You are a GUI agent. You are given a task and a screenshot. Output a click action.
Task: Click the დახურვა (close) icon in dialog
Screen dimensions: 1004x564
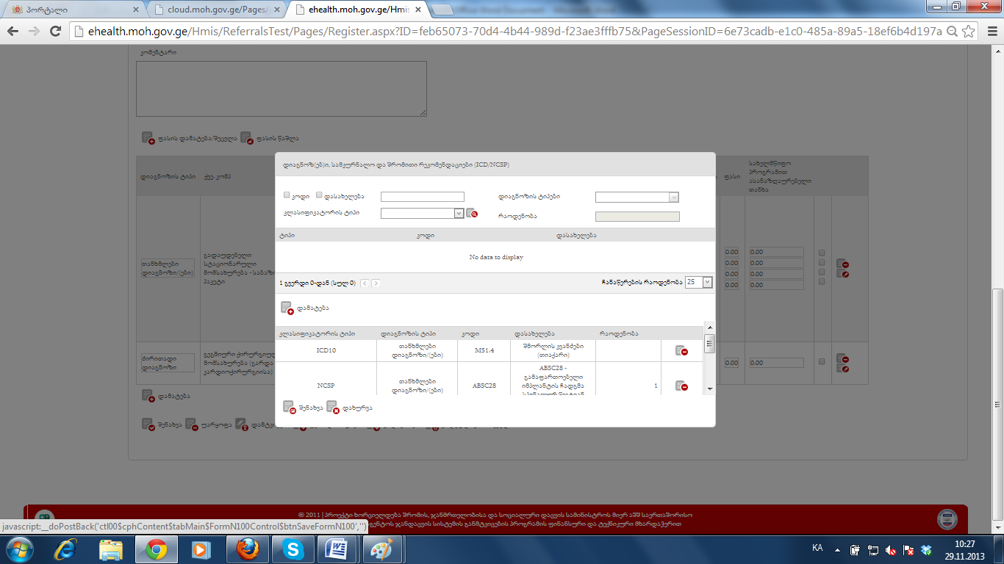click(332, 407)
